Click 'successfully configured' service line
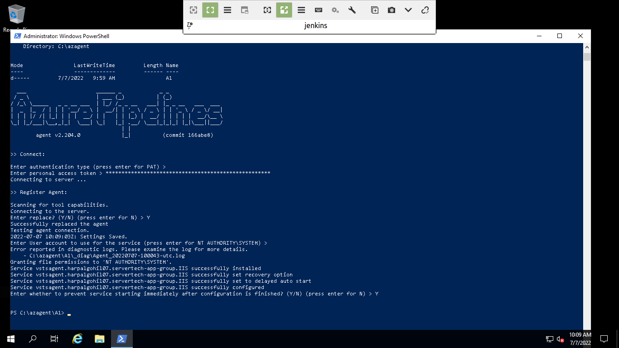619x348 pixels. [137, 287]
